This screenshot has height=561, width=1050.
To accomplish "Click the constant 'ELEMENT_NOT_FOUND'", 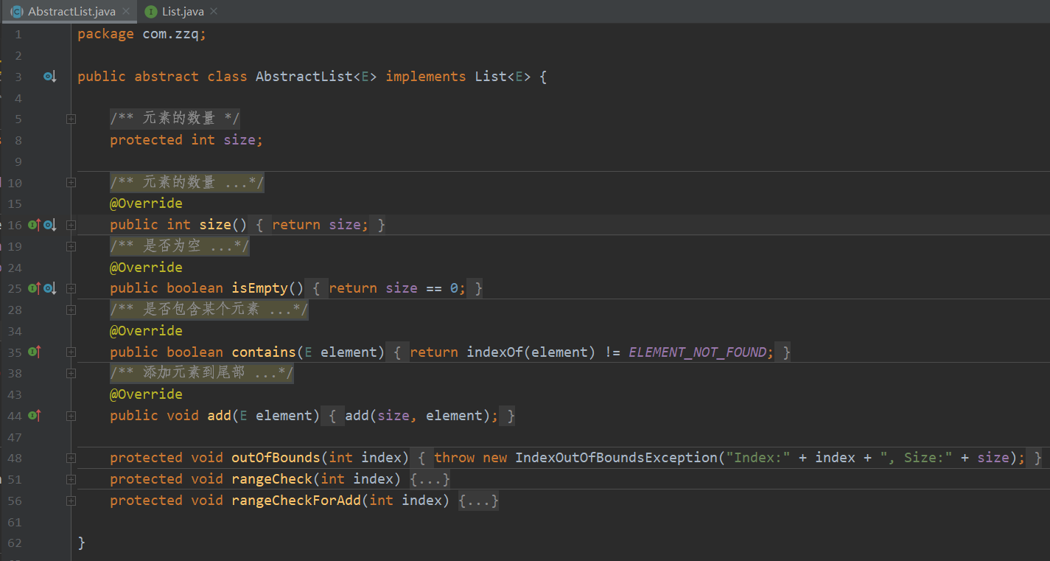I will [x=697, y=352].
